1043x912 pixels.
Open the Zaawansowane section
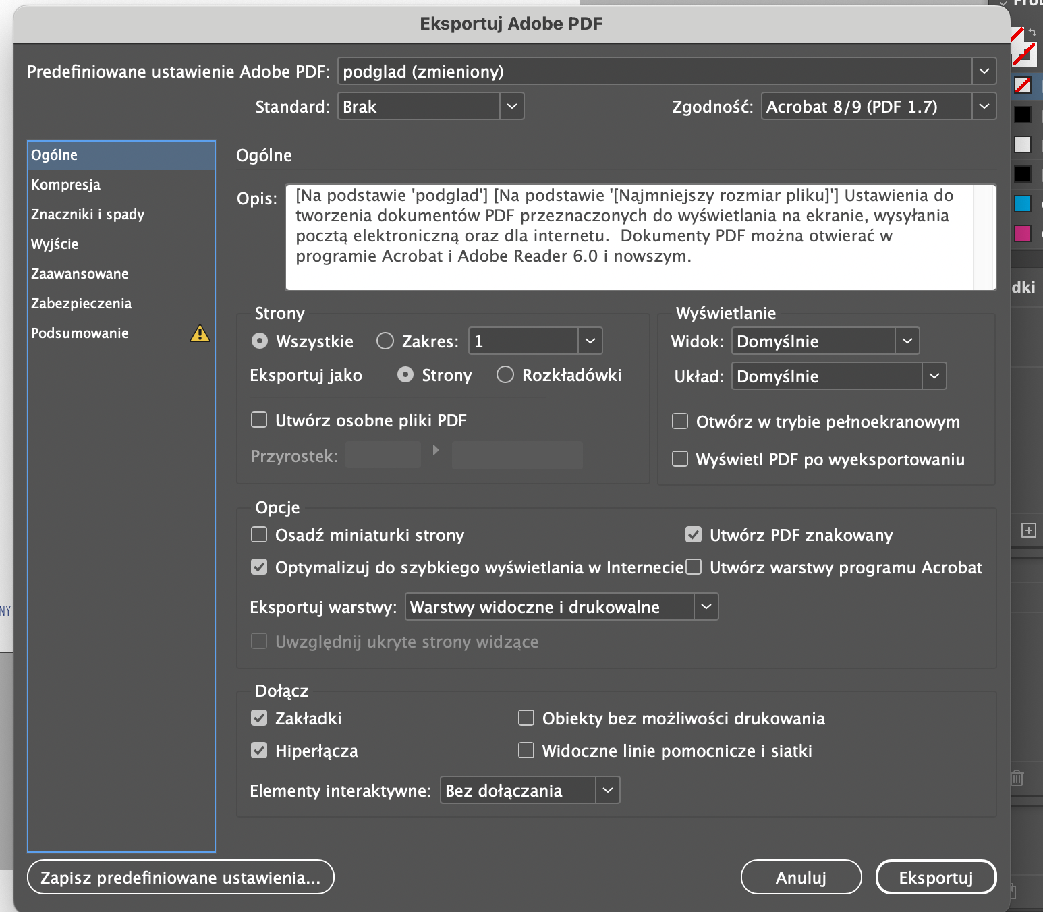121,274
